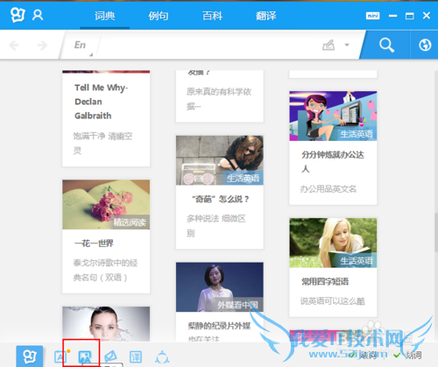Open the "奇葩" 怎么说？ article
438x367 pixels.
(x=220, y=199)
